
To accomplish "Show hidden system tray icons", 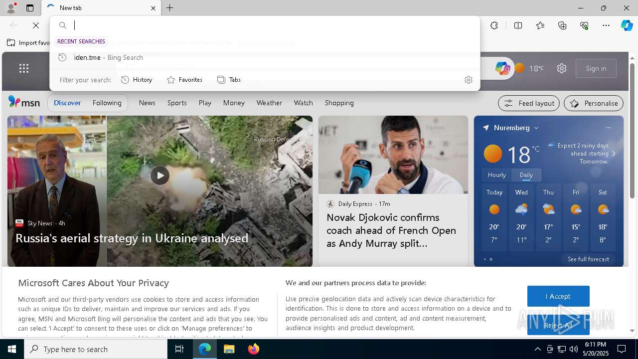I will tap(537, 349).
